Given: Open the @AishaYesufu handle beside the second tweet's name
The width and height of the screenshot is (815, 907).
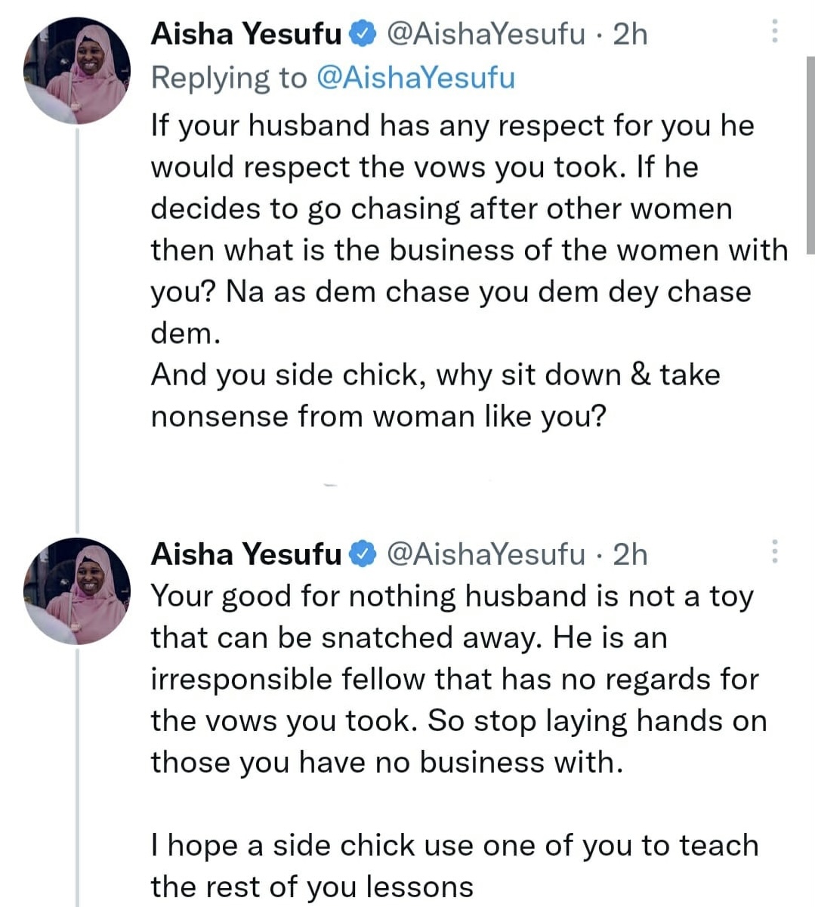Looking at the screenshot, I should coord(486,554).
